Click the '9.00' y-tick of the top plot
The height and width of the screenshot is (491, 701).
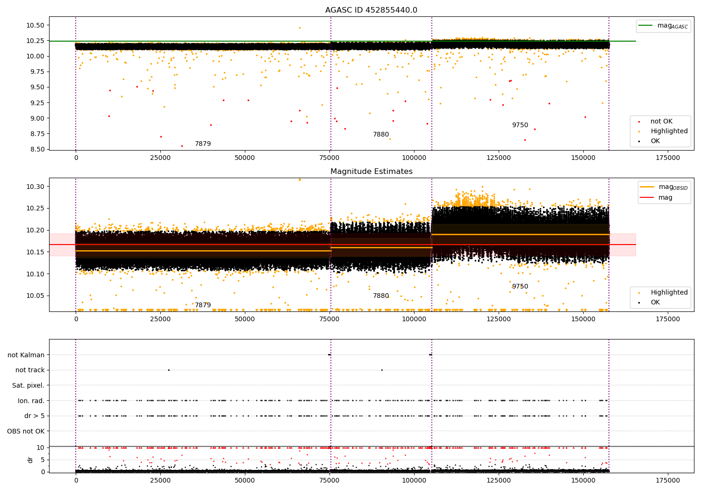click(x=37, y=118)
